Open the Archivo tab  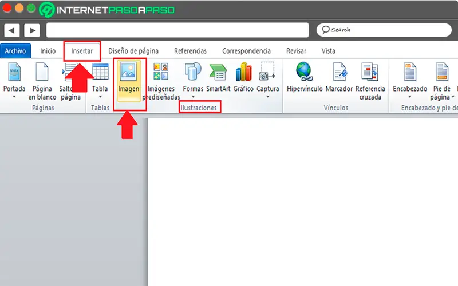[15, 51]
